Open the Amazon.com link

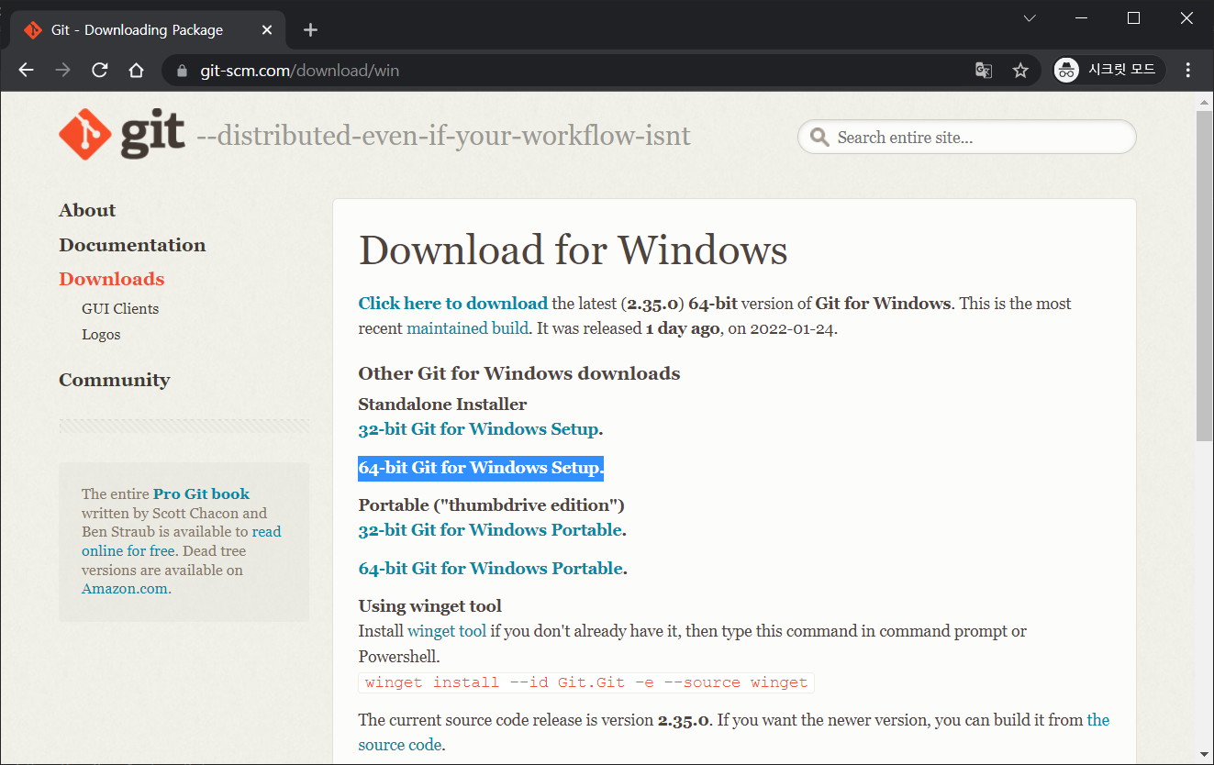tap(125, 589)
